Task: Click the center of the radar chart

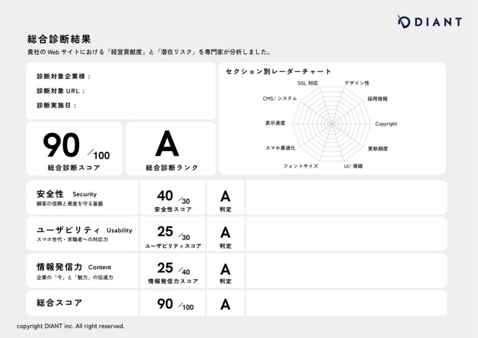Action: tap(332, 124)
